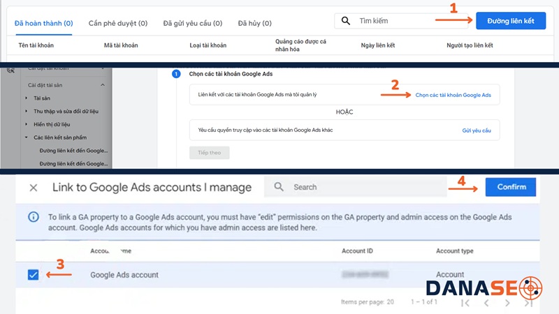The image size is (559, 314).
Task: Open second Đường liên kết đến Google... item
Action: tap(73, 164)
